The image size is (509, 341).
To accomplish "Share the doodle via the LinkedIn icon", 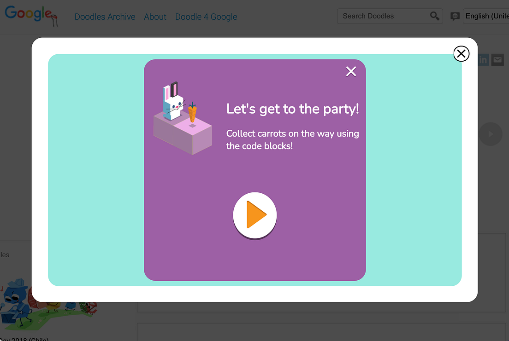I will click(x=483, y=59).
